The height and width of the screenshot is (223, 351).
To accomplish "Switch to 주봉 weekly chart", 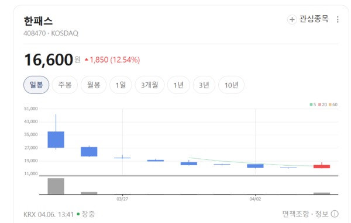I will tap(65, 85).
